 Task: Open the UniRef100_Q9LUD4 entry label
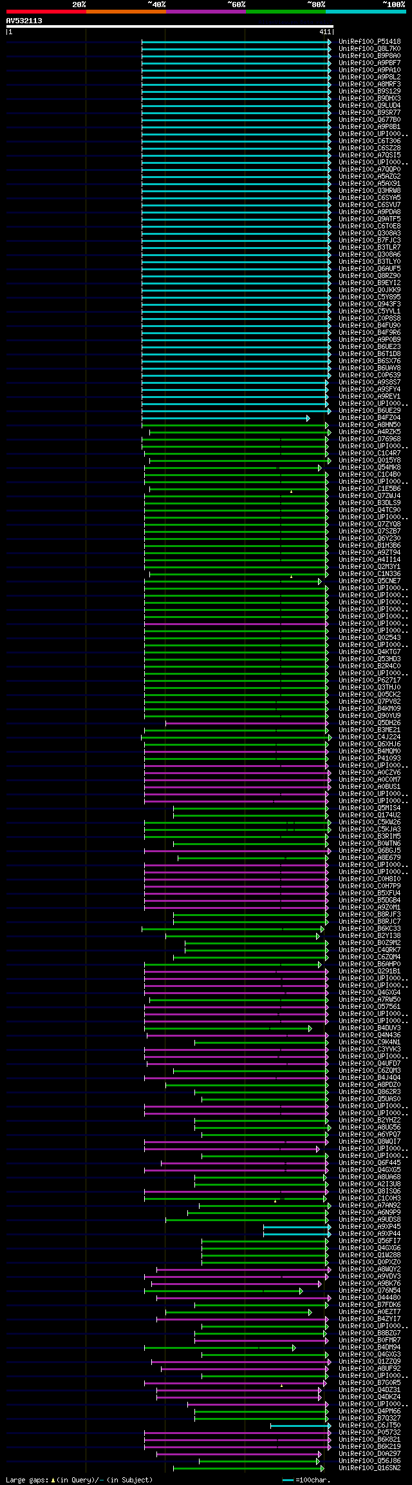370,106
